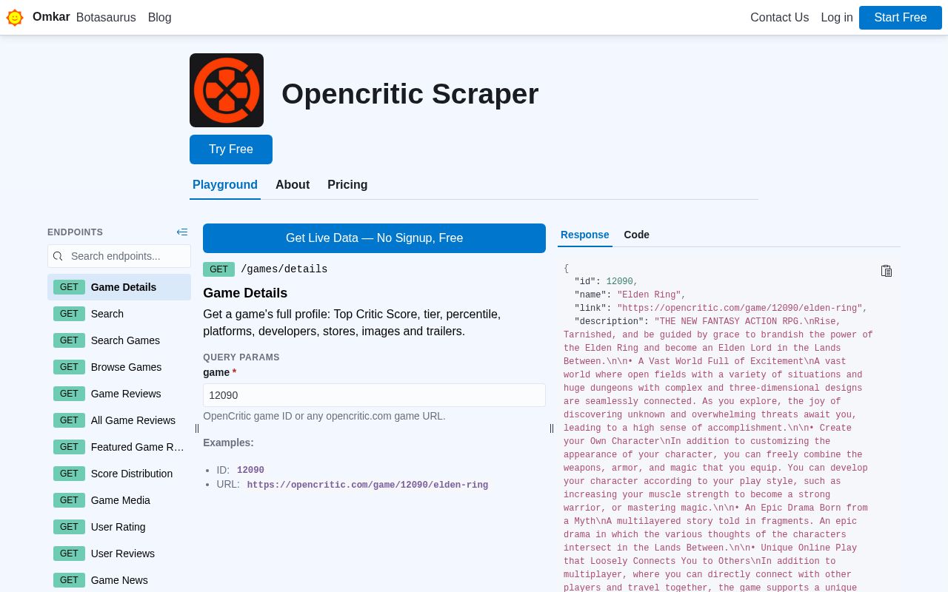
Task: Click the game query param input
Action: (x=374, y=395)
